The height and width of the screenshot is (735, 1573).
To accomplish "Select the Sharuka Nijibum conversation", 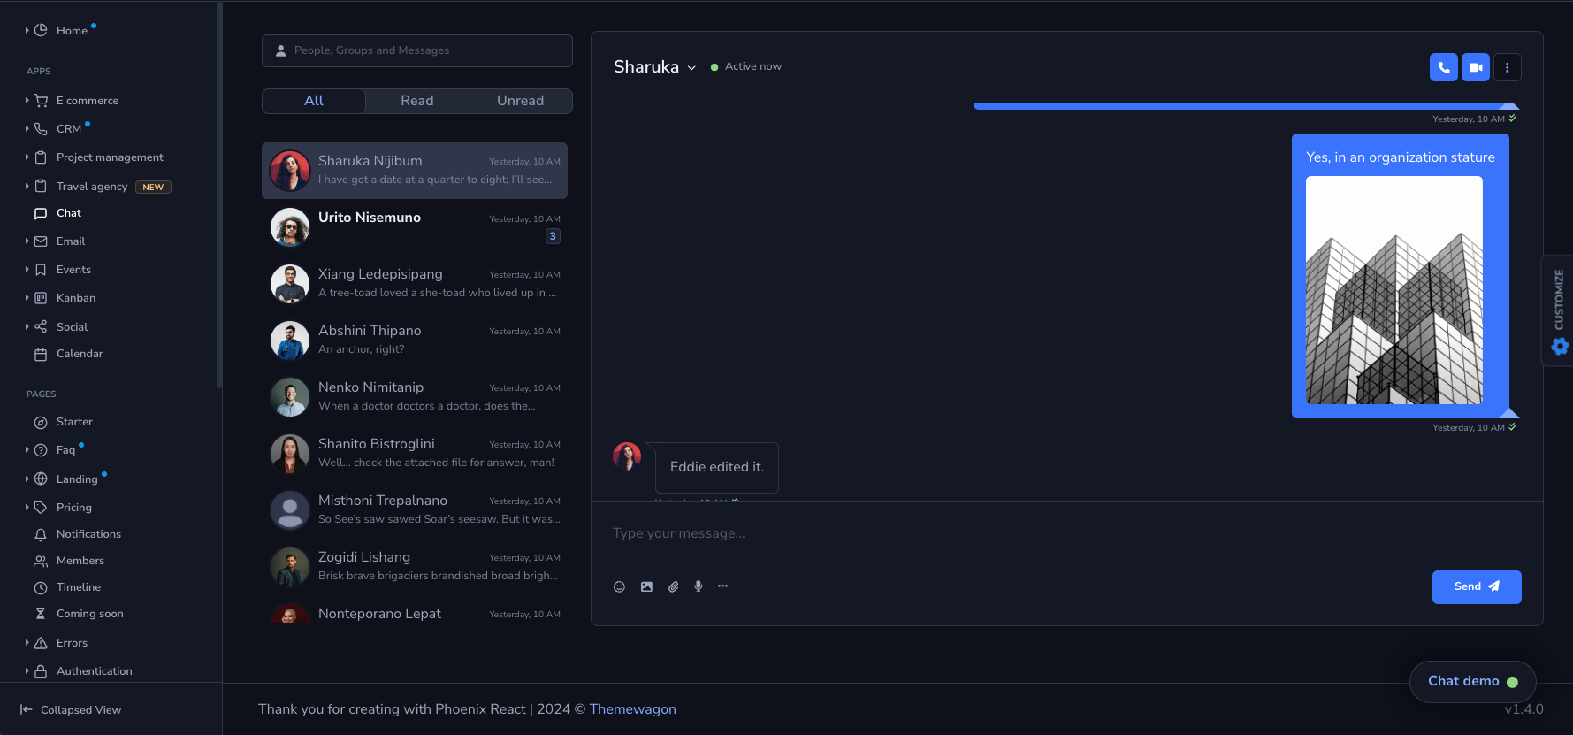I will tap(415, 171).
